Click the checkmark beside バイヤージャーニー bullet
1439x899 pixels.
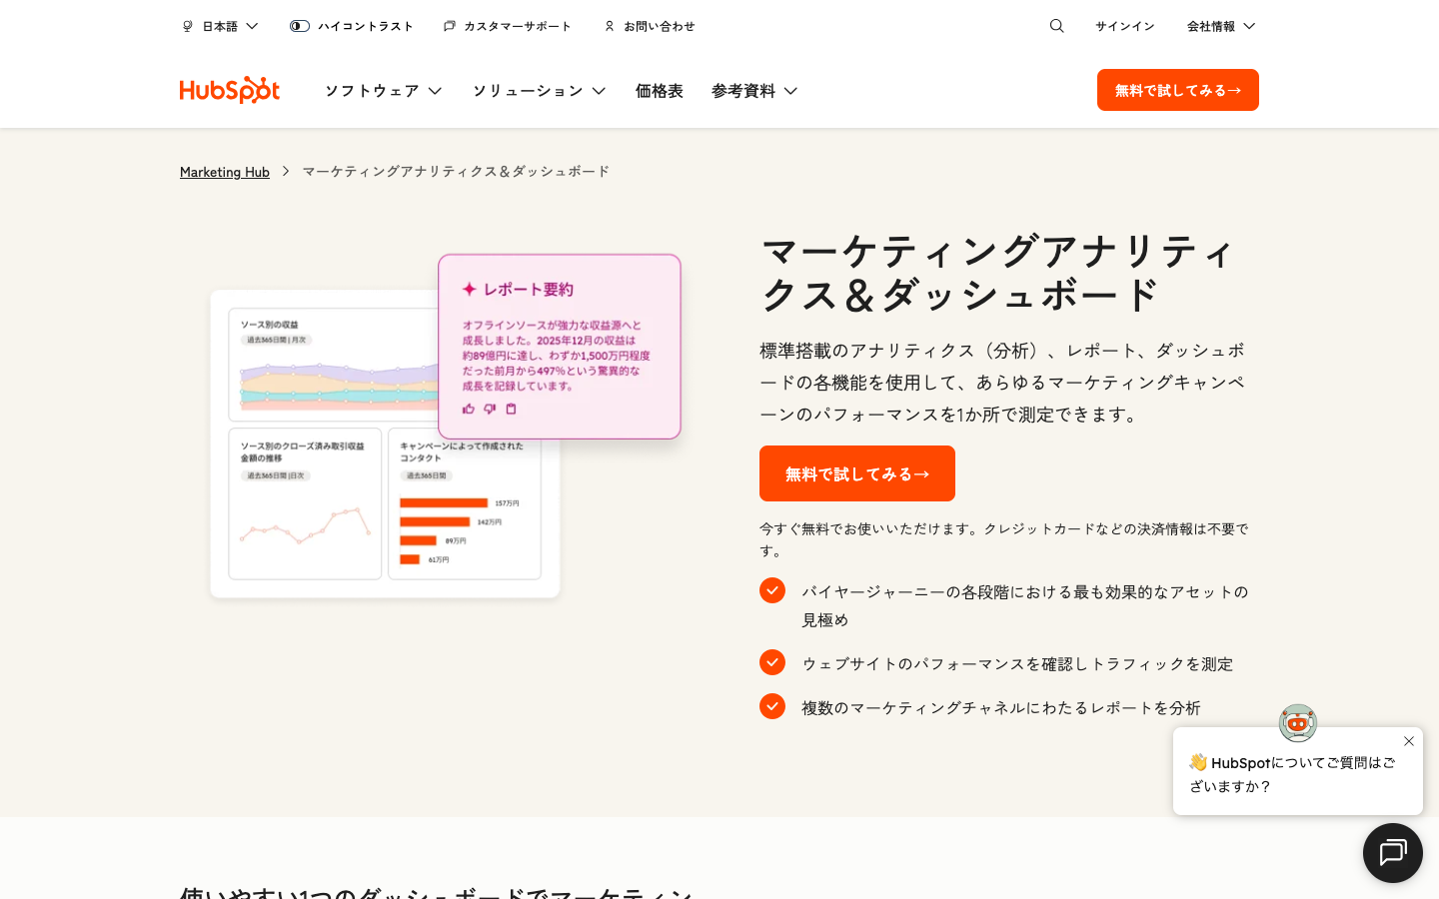click(772, 590)
